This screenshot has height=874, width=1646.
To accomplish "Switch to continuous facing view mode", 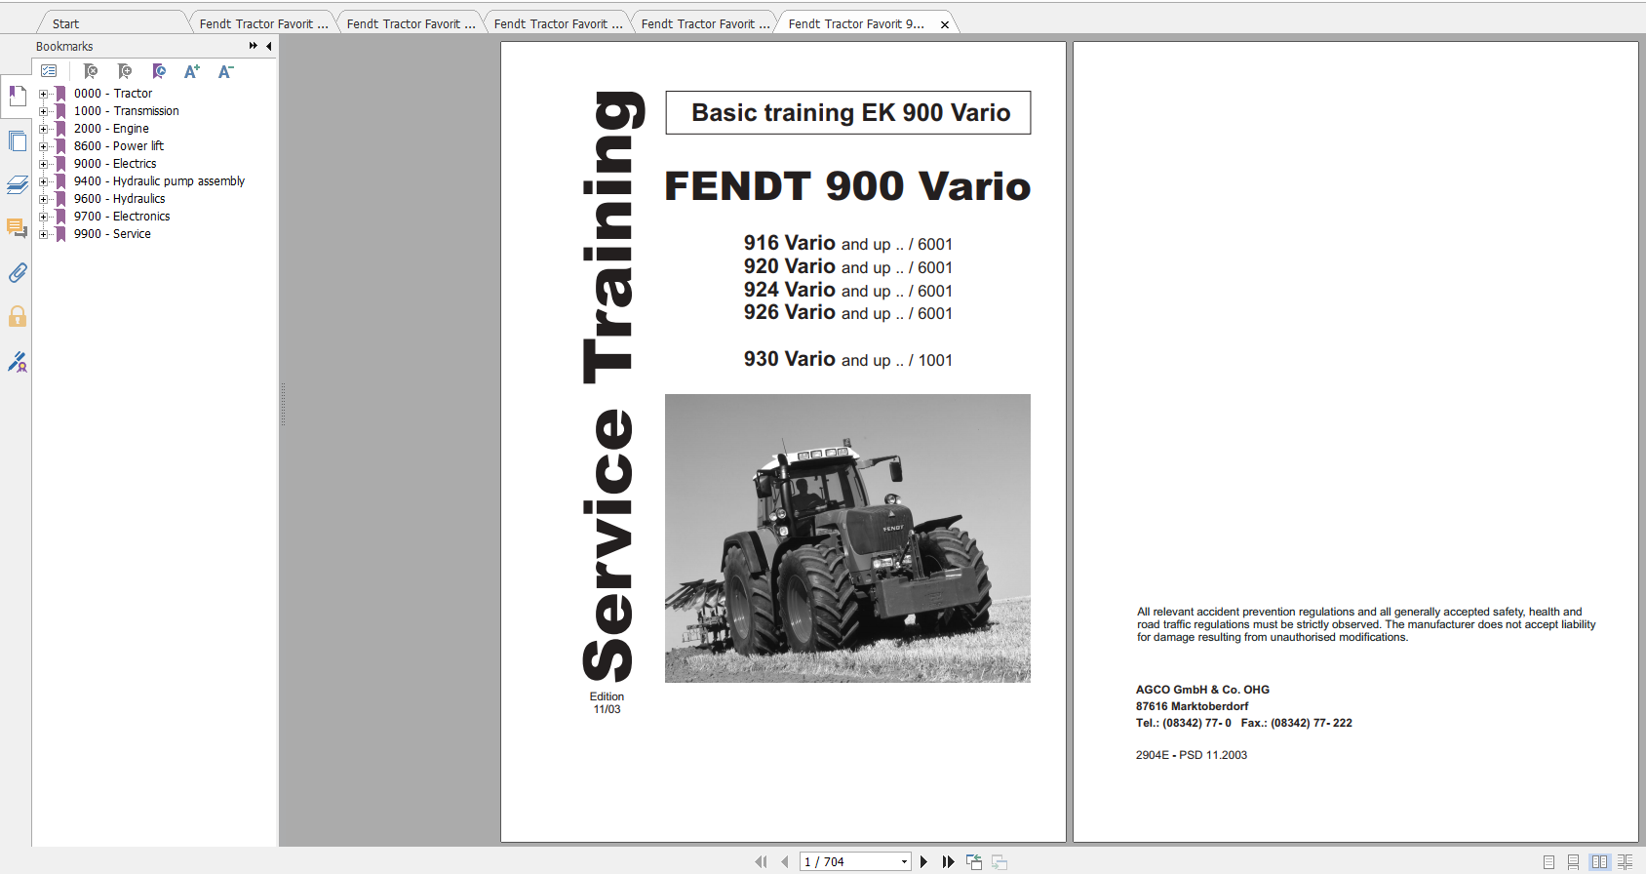I will [1625, 862].
